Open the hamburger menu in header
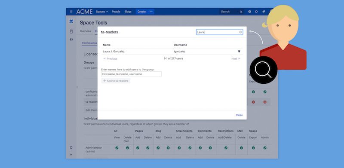The width and height of the screenshot is (344, 168). point(71,12)
